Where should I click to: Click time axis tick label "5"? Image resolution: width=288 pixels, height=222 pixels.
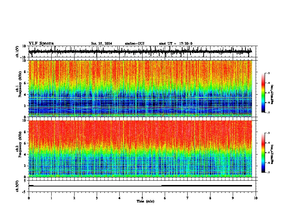tap(142, 198)
